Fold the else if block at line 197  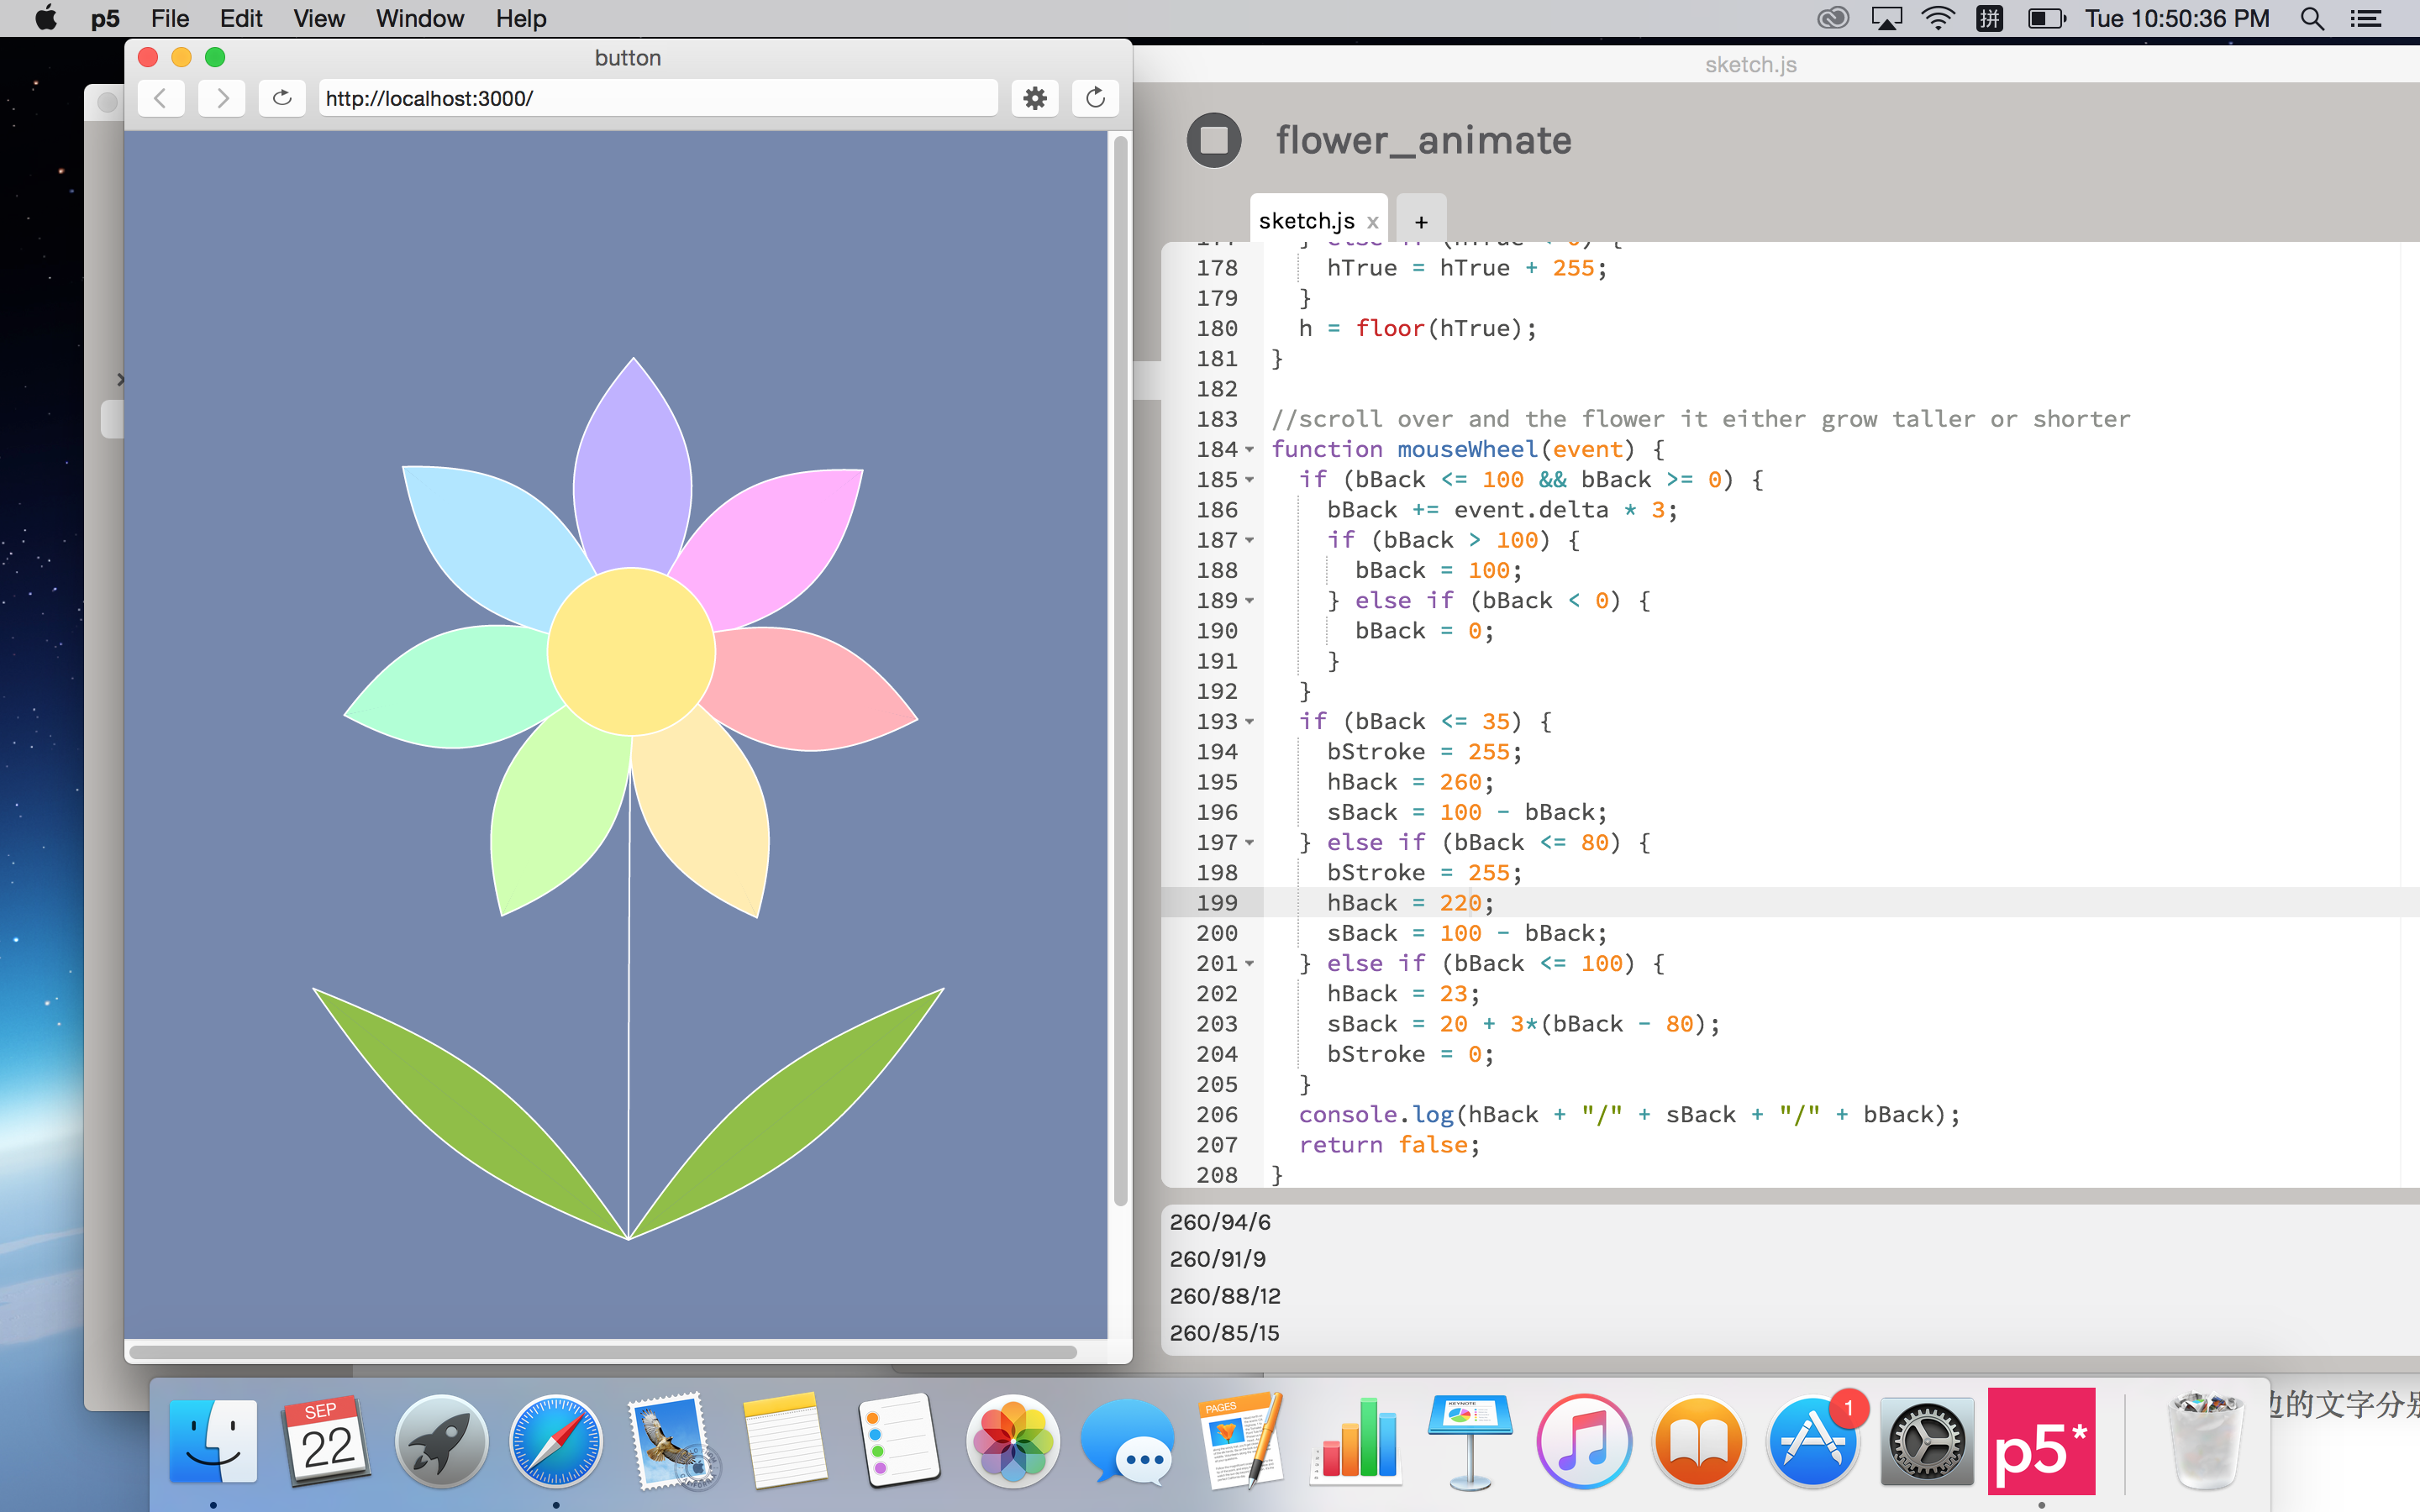(1249, 843)
